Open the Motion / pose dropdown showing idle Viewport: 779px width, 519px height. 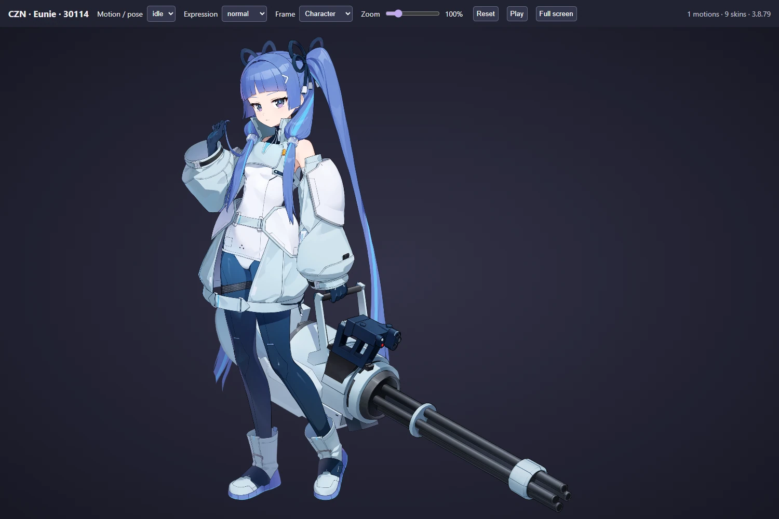coord(161,14)
